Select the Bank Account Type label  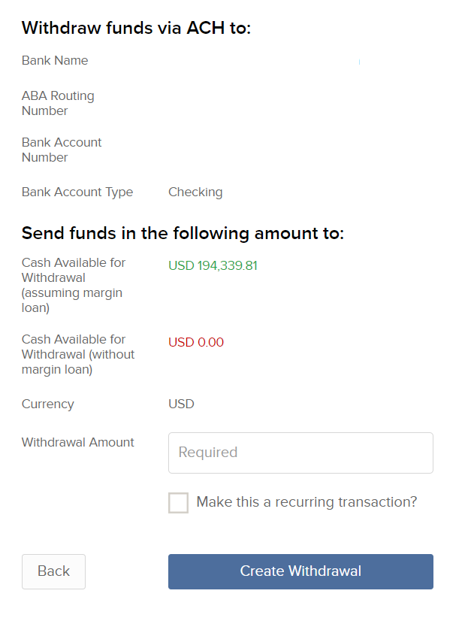(x=77, y=192)
